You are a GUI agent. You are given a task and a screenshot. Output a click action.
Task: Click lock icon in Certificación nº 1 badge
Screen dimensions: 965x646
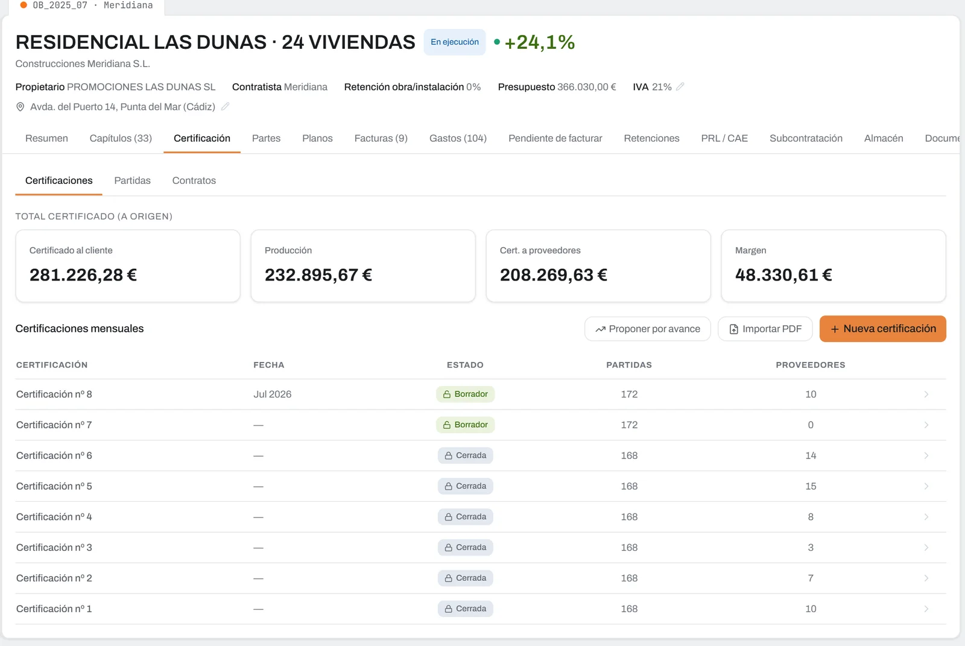pos(449,609)
